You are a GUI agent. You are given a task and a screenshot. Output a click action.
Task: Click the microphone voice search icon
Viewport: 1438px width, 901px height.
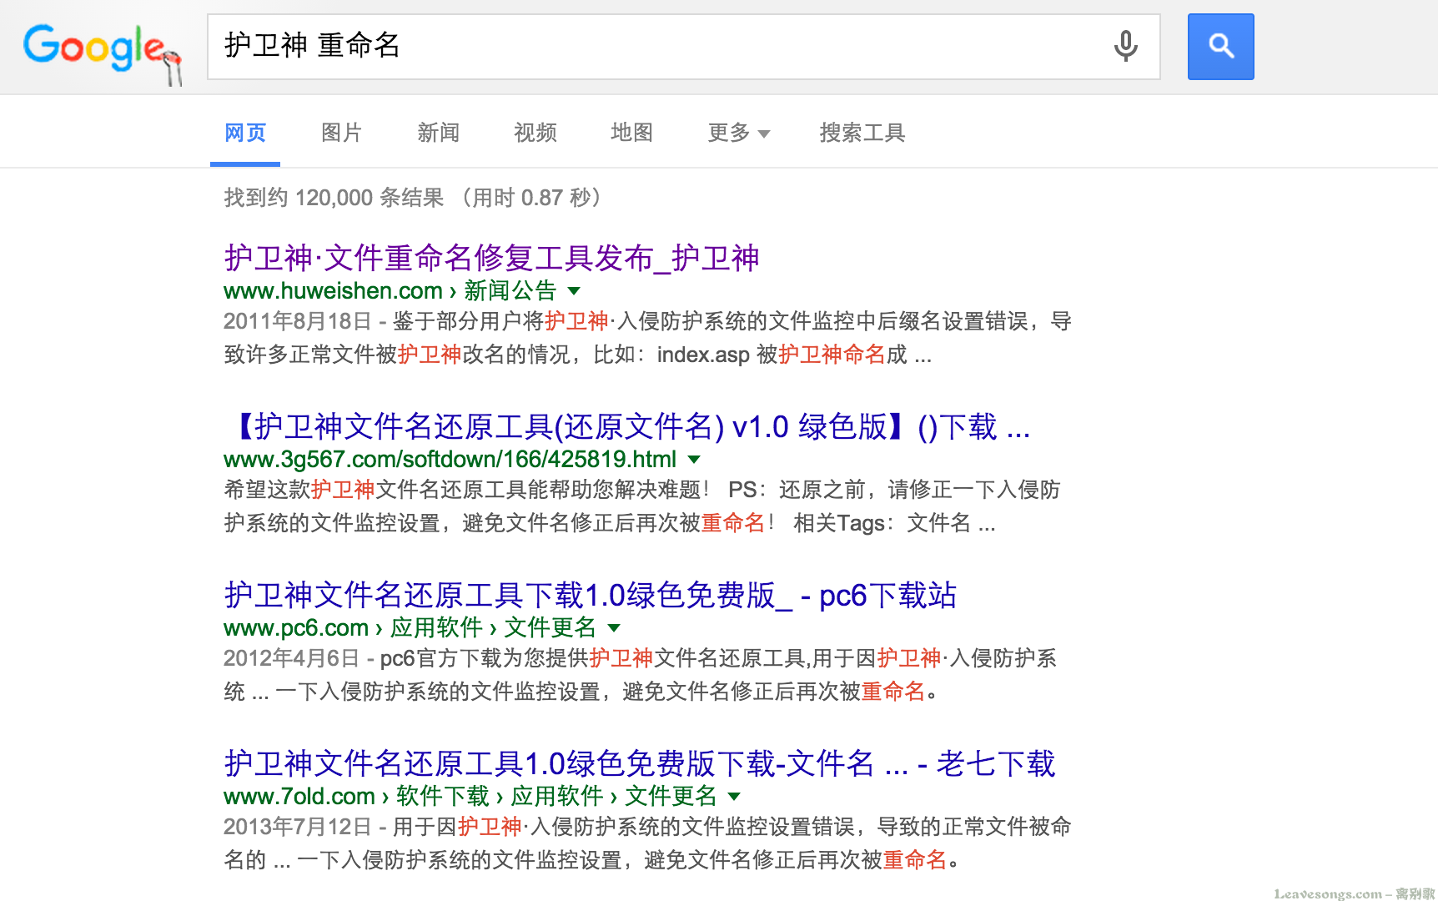pyautogui.click(x=1125, y=47)
